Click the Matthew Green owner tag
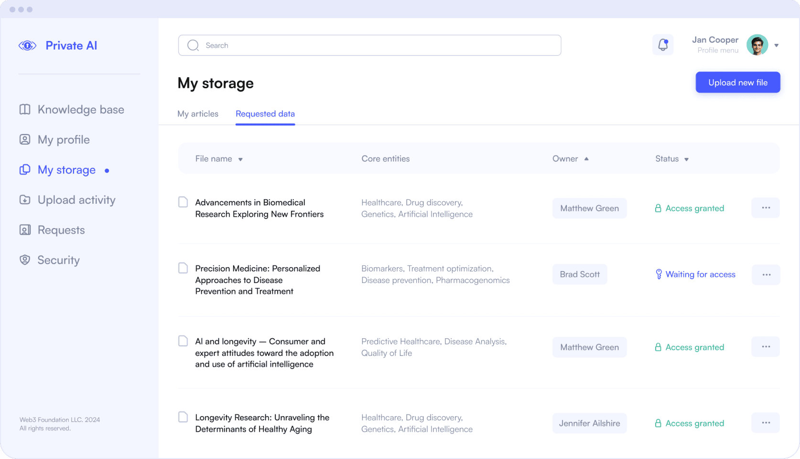Image resolution: width=800 pixels, height=459 pixels. pyautogui.click(x=589, y=209)
